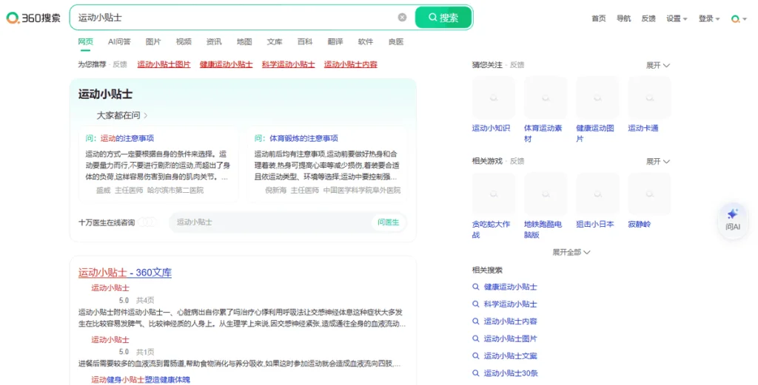Open 大家都在问 chevron link
Screen dimensions: 758x385
122,115
